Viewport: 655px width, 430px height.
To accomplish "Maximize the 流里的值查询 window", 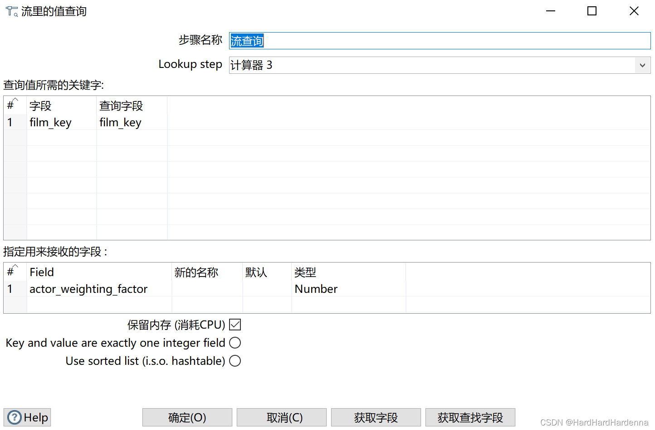I will coord(592,11).
